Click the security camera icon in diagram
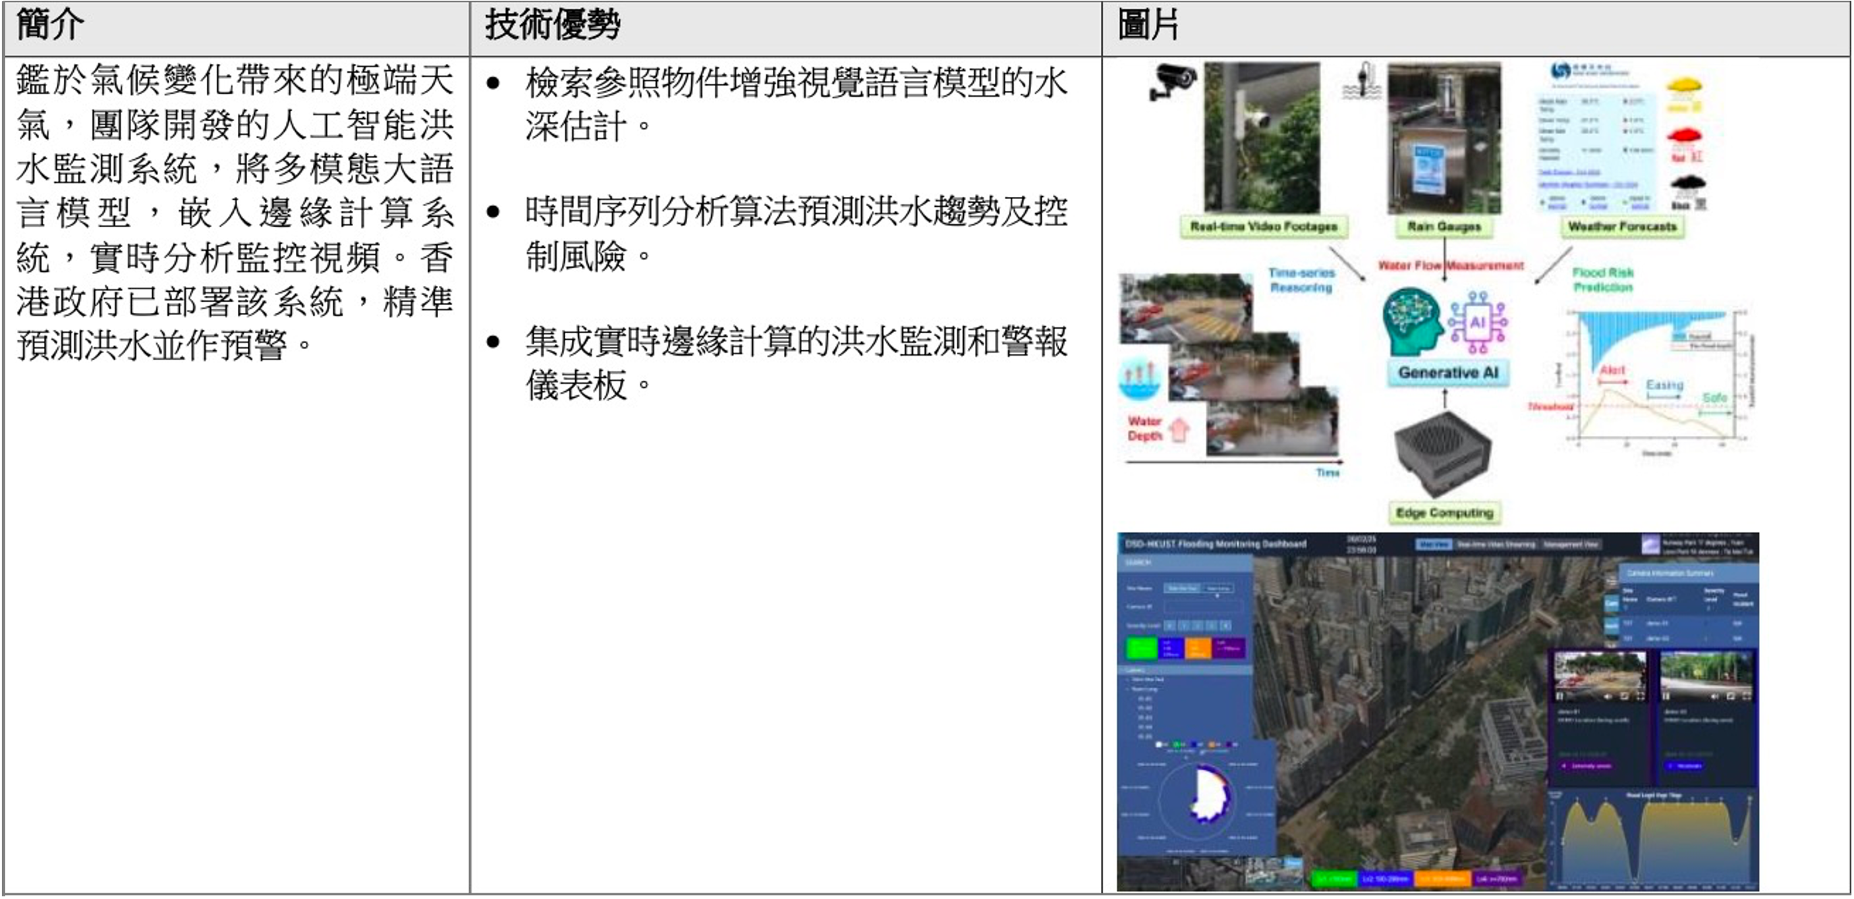This screenshot has height=899, width=1854. pyautogui.click(x=1173, y=83)
